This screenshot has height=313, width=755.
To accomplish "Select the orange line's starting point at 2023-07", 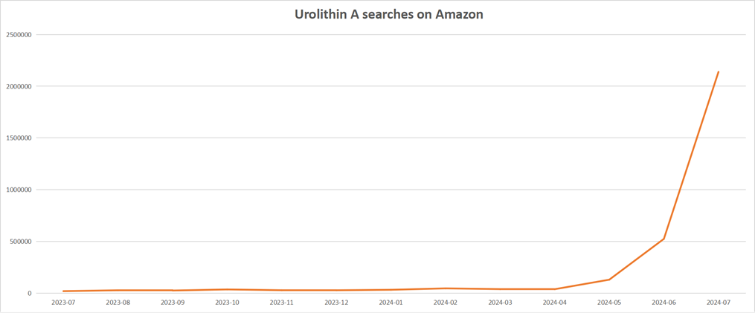I will pyautogui.click(x=63, y=291).
